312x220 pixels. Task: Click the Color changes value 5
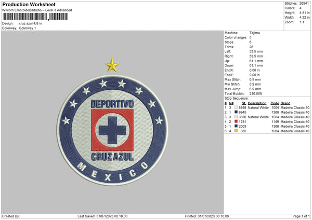click(250, 37)
